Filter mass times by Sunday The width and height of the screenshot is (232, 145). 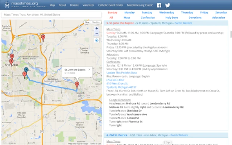coord(112,12)
